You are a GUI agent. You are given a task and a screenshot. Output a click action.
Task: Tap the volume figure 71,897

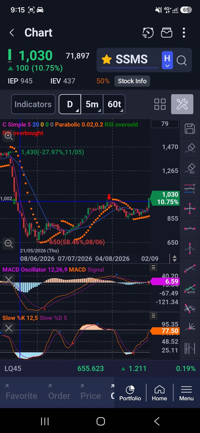78,56
